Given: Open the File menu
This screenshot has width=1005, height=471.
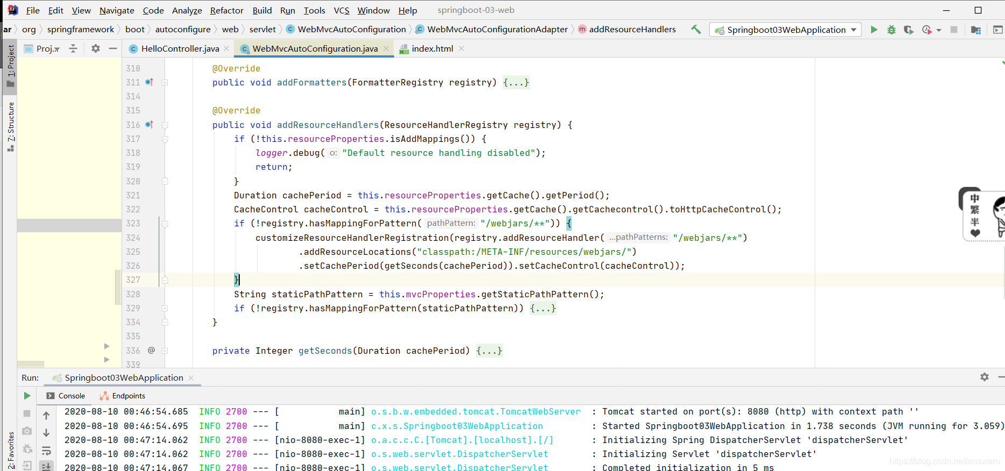Looking at the screenshot, I should click(33, 10).
